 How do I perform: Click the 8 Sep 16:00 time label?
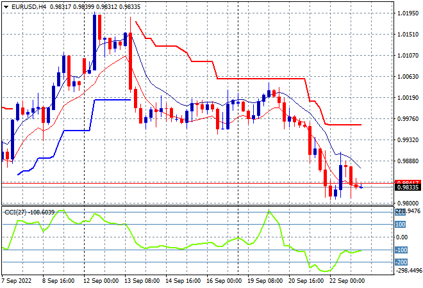[58, 281]
